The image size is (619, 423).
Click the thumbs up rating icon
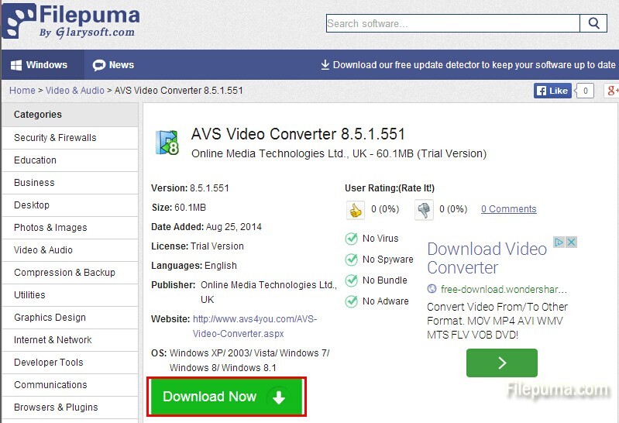pyautogui.click(x=355, y=209)
